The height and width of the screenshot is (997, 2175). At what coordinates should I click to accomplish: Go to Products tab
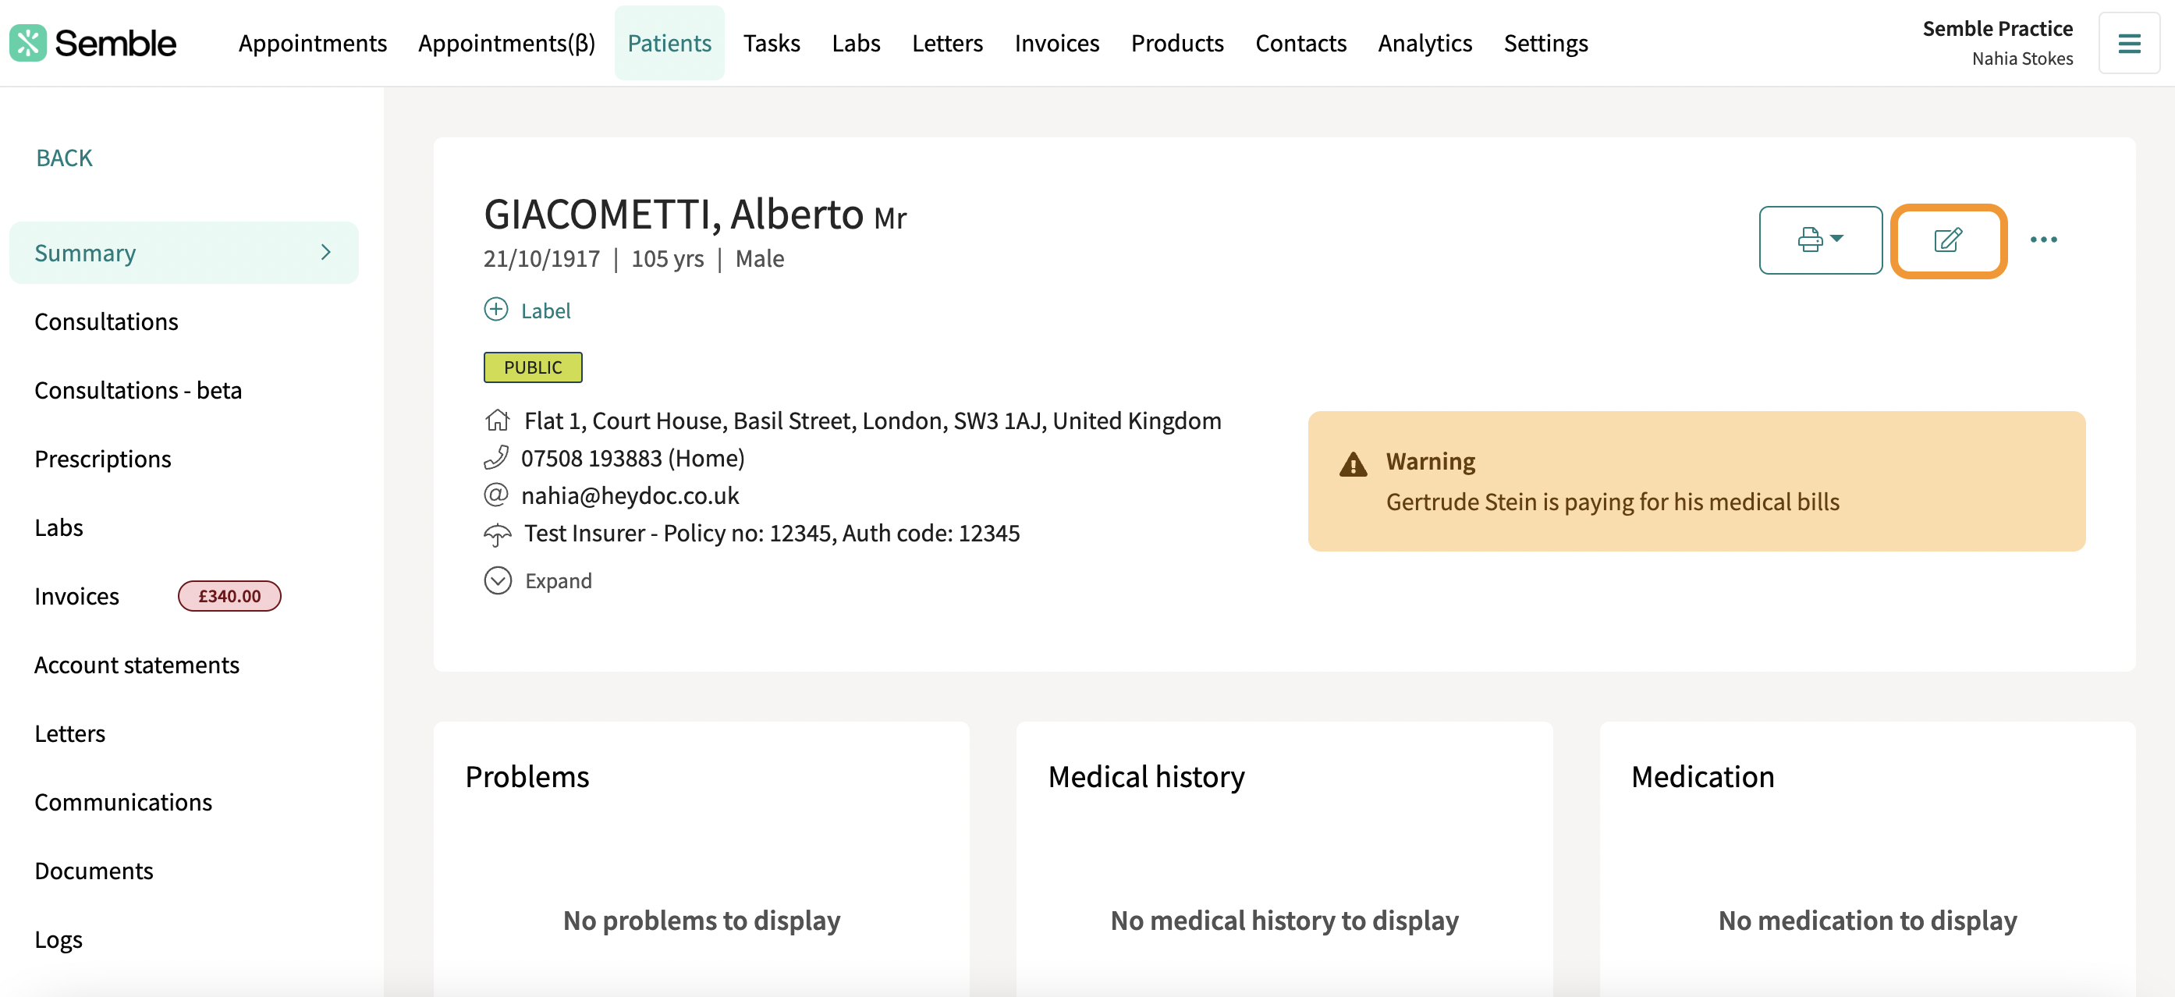point(1177,43)
